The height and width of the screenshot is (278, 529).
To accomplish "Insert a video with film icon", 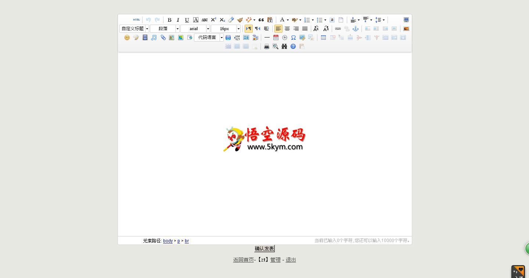I will 145,38.
